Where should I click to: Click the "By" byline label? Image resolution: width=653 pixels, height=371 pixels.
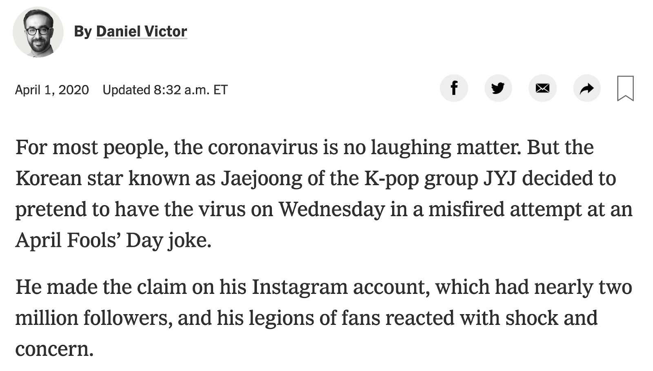pos(82,31)
